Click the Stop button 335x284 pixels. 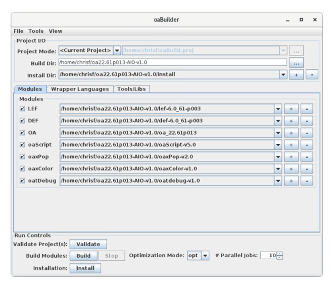tap(112, 256)
